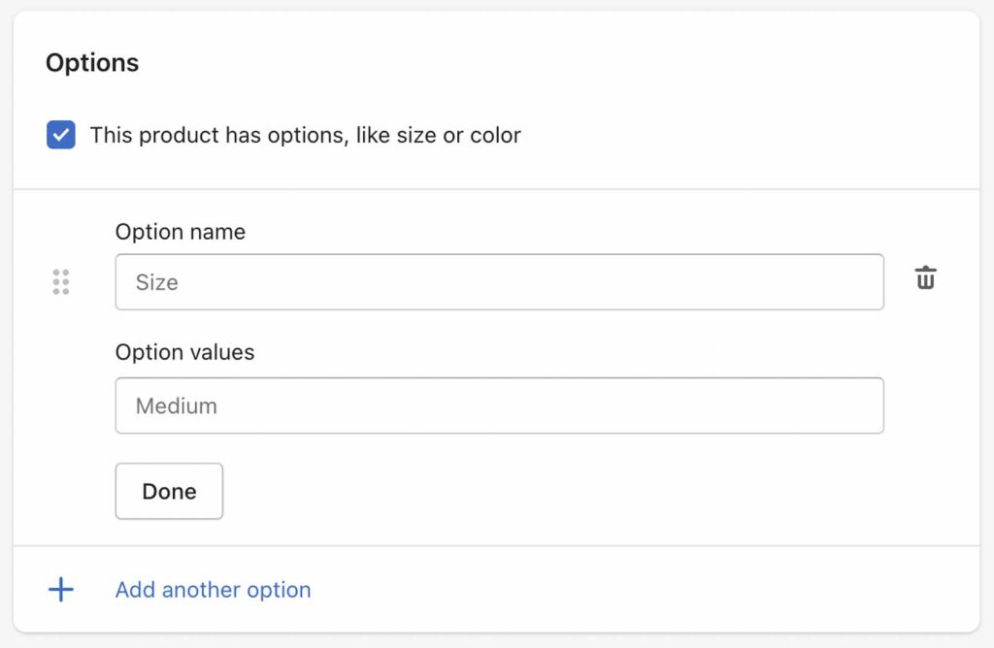Select the Medium placeholder text box
Image resolution: width=994 pixels, height=648 pixels.
[500, 405]
